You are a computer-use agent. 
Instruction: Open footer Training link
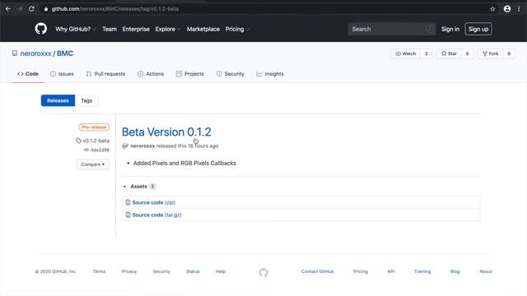point(422,271)
